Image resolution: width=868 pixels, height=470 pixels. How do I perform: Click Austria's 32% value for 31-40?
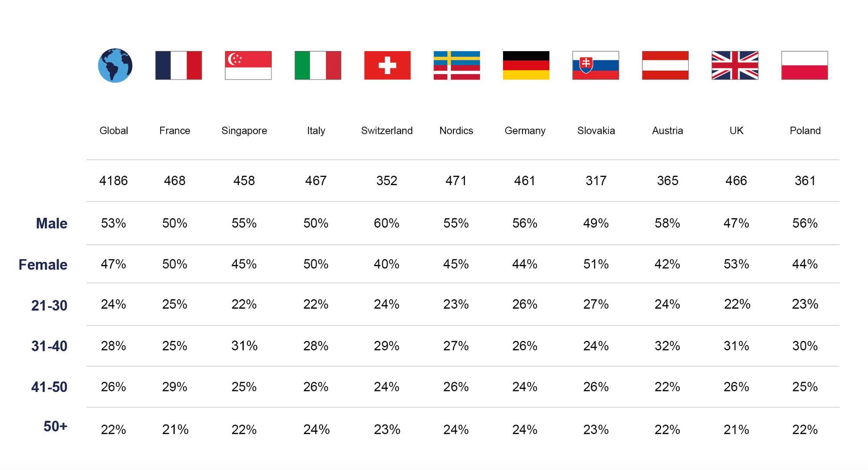click(x=667, y=346)
